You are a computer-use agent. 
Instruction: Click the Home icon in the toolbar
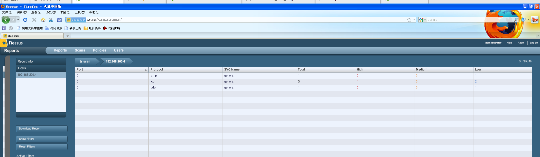point(43,20)
